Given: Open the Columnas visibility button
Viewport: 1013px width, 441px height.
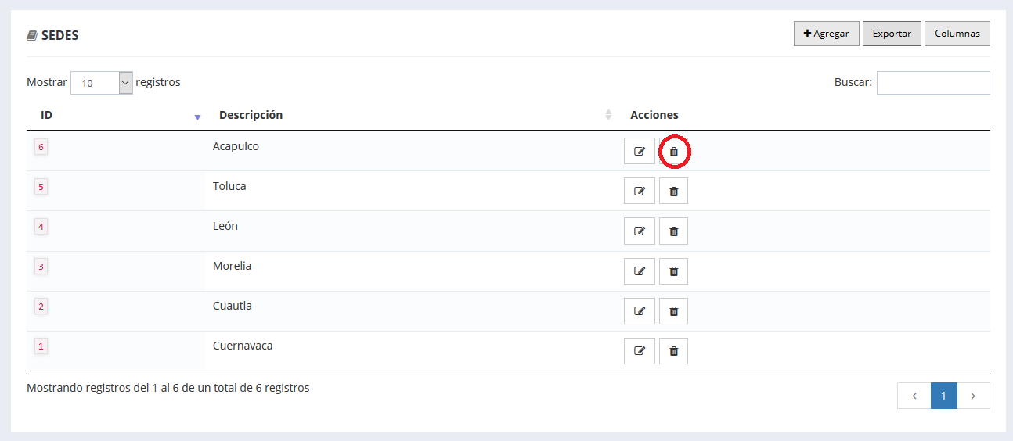Looking at the screenshot, I should click(x=957, y=34).
